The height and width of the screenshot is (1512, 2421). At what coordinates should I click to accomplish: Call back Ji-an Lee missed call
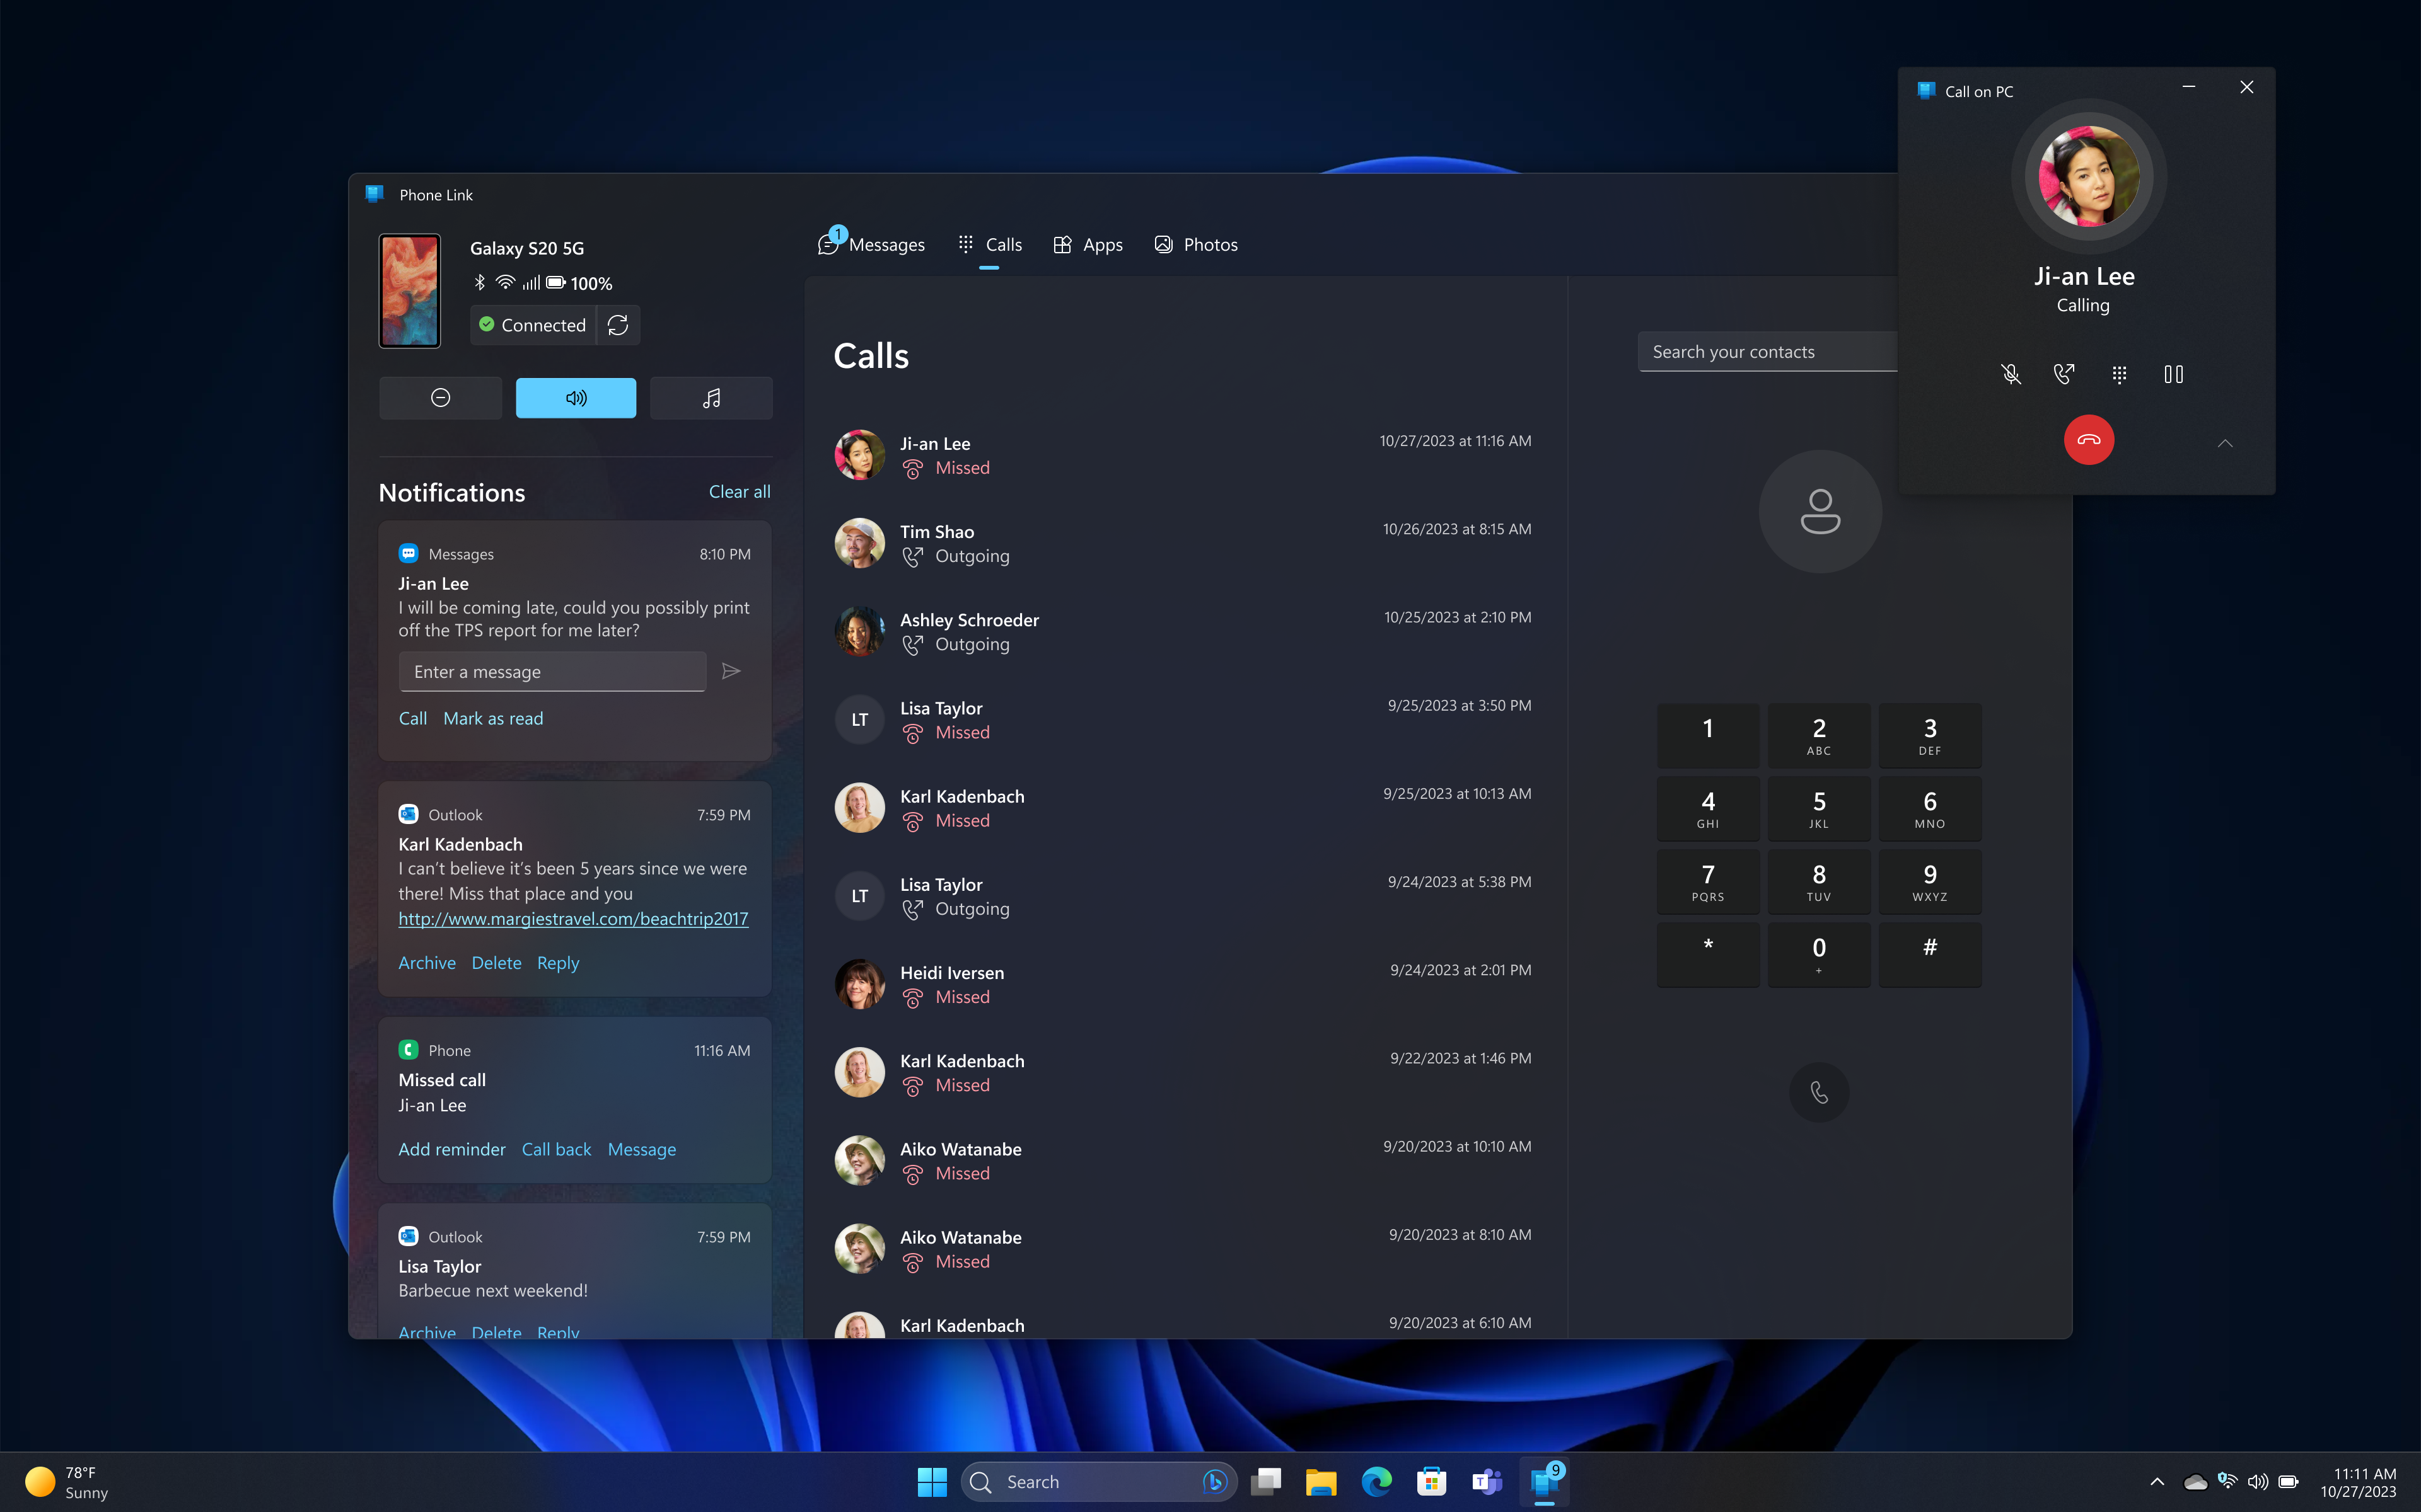pyautogui.click(x=556, y=1150)
